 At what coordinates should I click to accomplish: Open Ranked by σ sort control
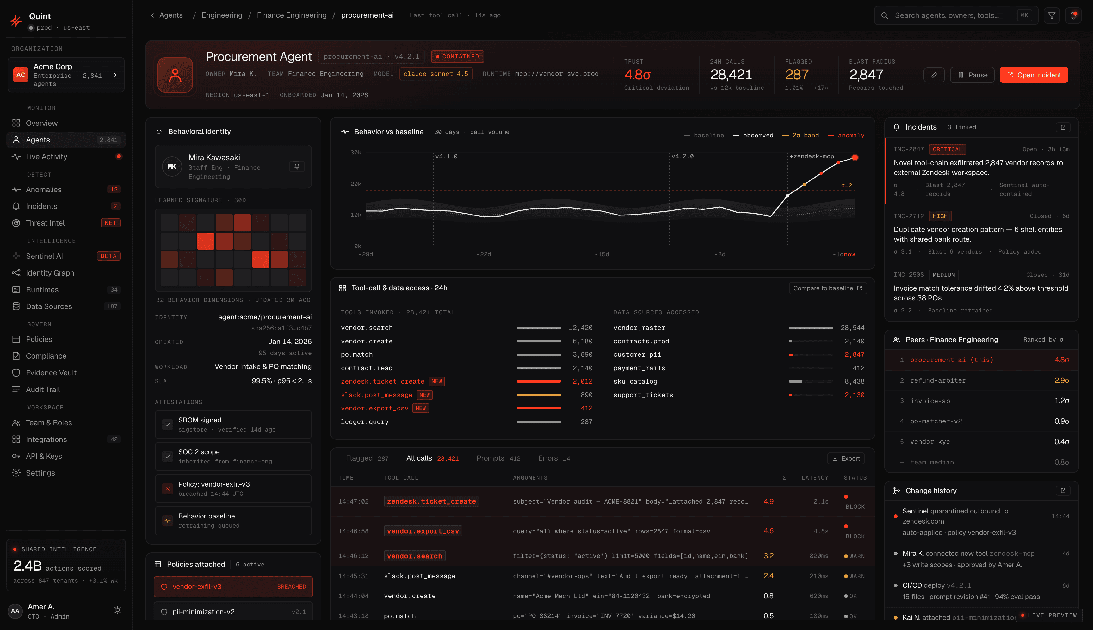(1043, 340)
